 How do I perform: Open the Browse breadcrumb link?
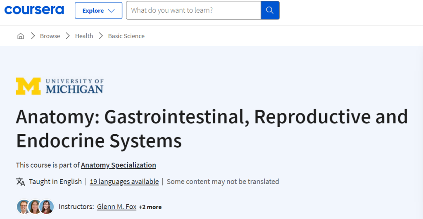tap(50, 36)
